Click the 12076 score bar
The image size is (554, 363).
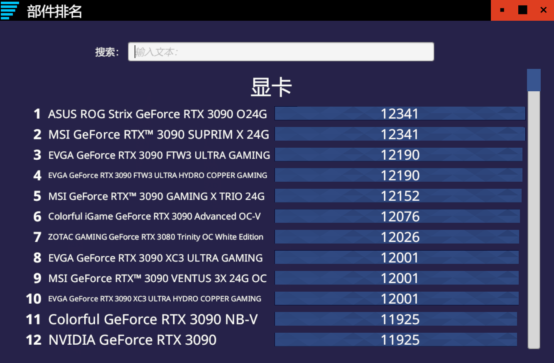coord(397,216)
